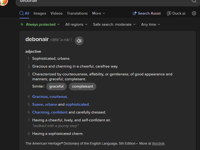The image size is (200, 150).
Task: Expand the Always protected dropdown
Action: (40, 24)
